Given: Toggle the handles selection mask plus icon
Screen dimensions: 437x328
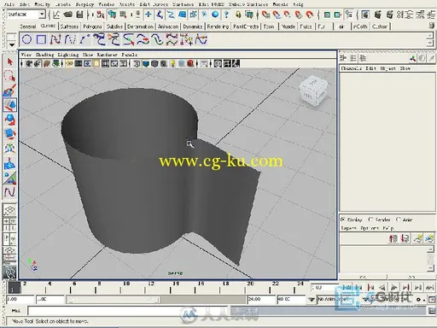Looking at the screenshot, I should 149,15.
